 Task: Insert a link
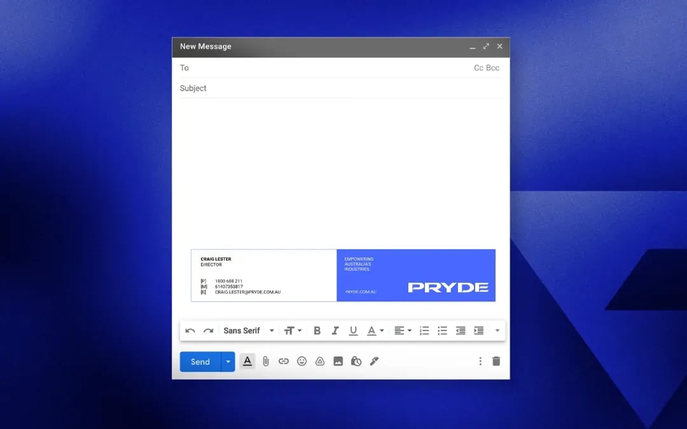point(284,361)
